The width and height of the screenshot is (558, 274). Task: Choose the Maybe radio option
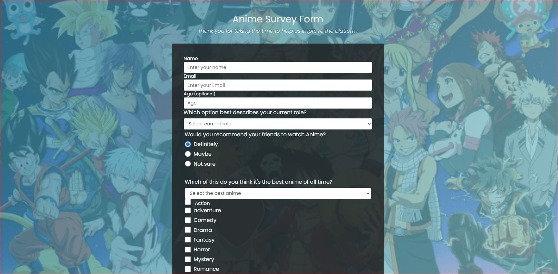tap(188, 154)
